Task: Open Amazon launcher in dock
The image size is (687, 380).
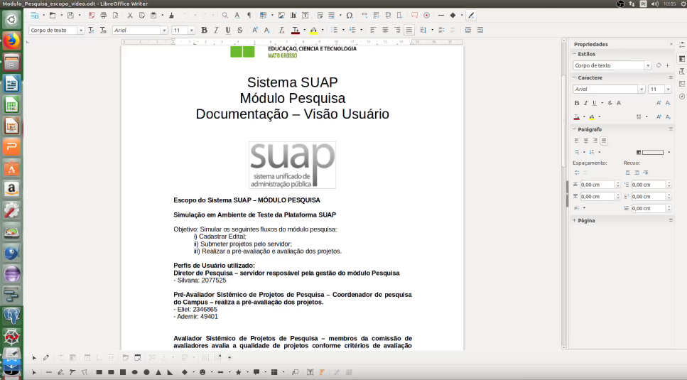Action: [11, 189]
